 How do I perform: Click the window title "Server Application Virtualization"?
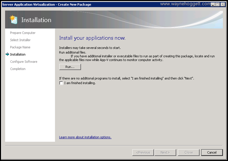point(29,5)
